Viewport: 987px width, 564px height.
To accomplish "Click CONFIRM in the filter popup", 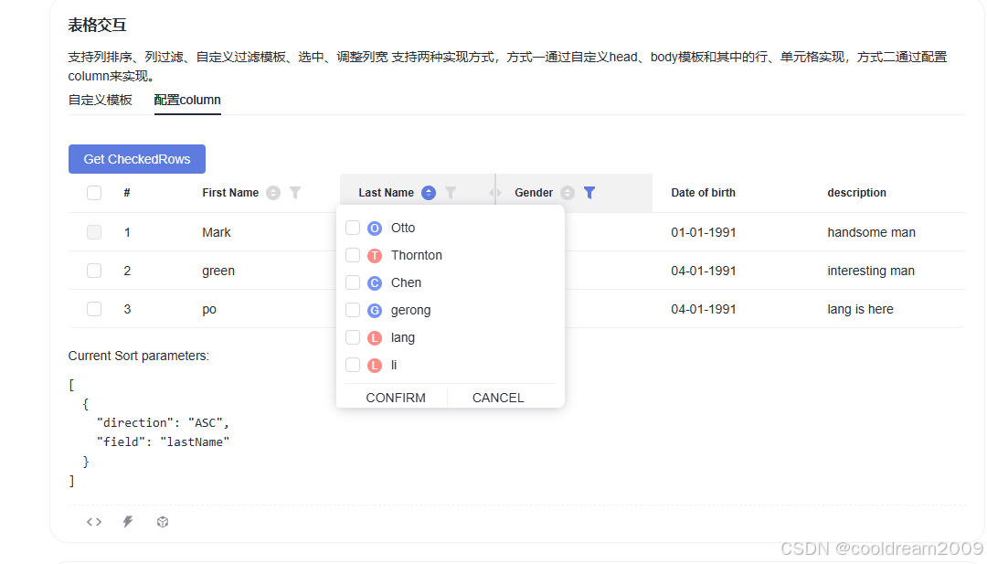I will tap(395, 397).
